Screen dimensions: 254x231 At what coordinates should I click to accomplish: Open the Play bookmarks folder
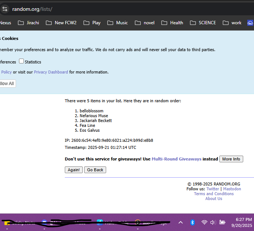(92, 23)
